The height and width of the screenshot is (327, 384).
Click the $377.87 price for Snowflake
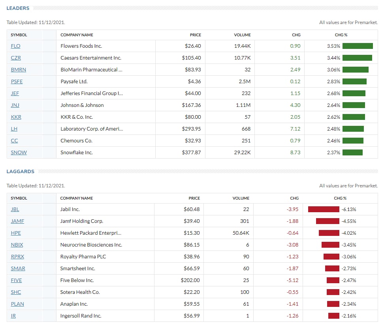pyautogui.click(x=191, y=152)
